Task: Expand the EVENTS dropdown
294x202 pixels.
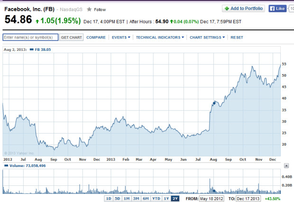Action: coord(121,38)
